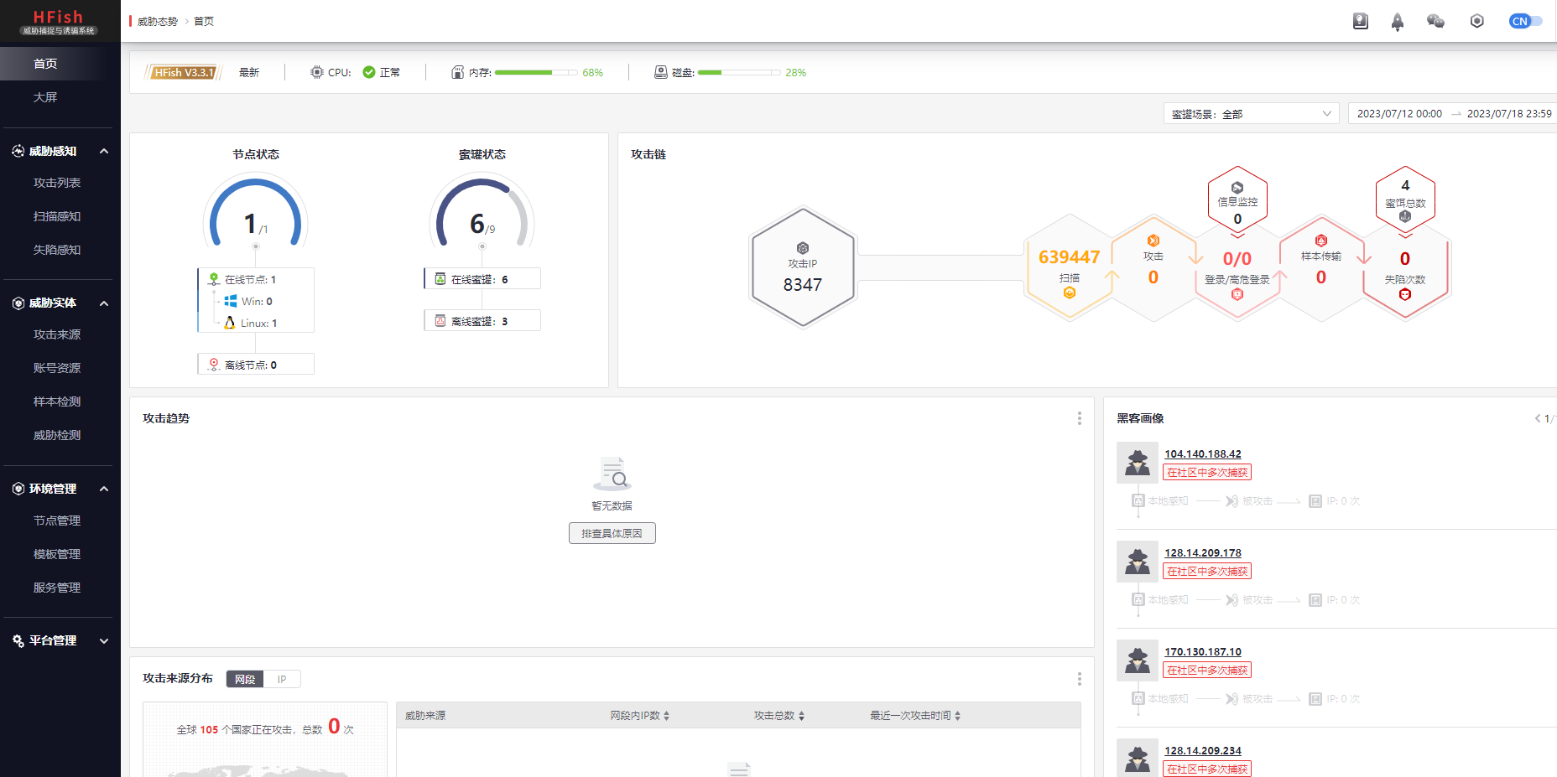The height and width of the screenshot is (777, 1557).
Task: Open hacker IP 104.140.188.42 link
Action: tap(1202, 454)
